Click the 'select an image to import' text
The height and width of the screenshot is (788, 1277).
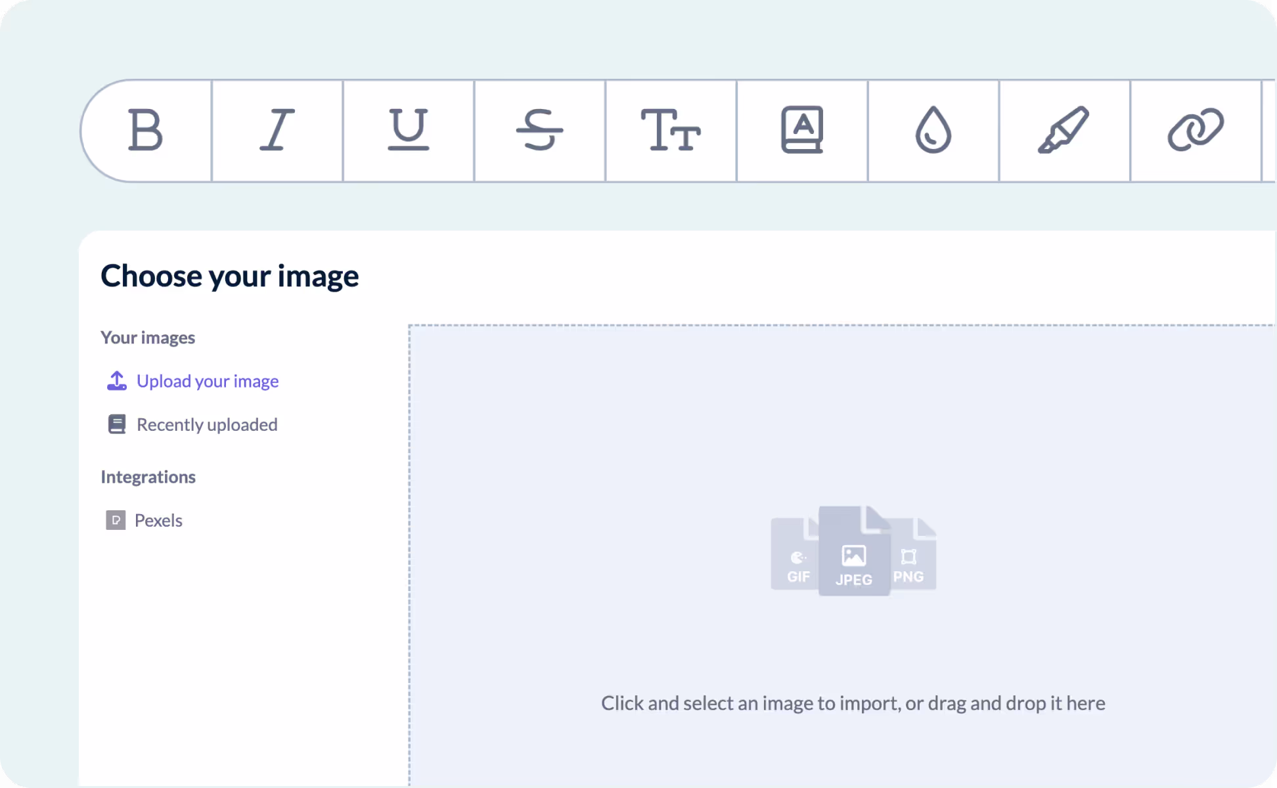(853, 703)
